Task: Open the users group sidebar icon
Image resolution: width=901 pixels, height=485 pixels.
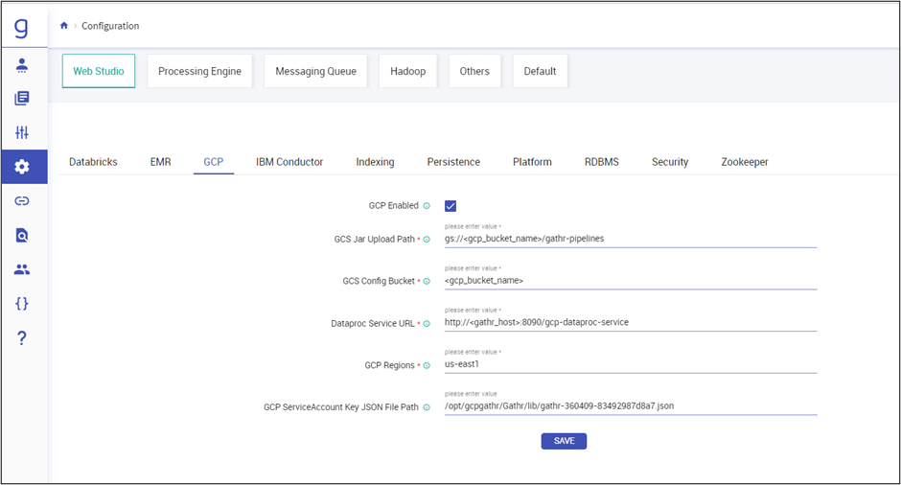Action: coord(22,269)
